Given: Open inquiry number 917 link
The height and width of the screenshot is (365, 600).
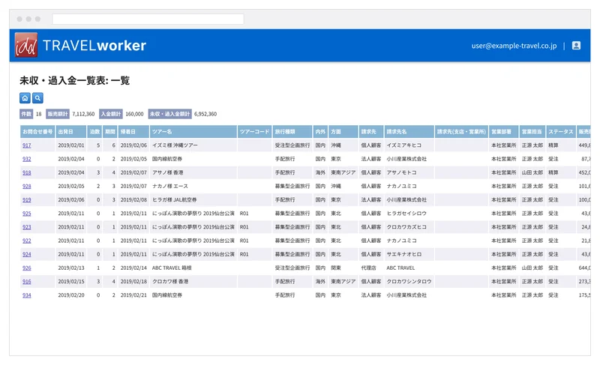Looking at the screenshot, I should [x=27, y=145].
